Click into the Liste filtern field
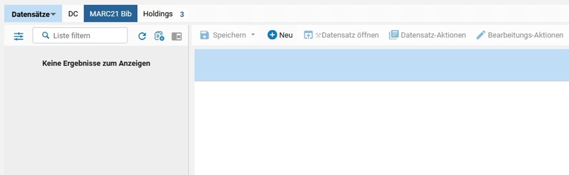Image resolution: width=569 pixels, height=175 pixels. [80, 35]
